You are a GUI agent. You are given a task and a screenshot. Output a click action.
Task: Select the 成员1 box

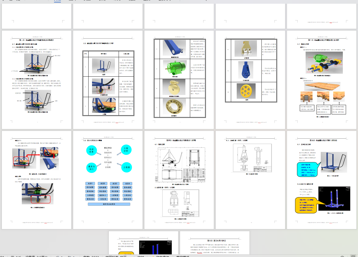pyautogui.click(x=90, y=184)
